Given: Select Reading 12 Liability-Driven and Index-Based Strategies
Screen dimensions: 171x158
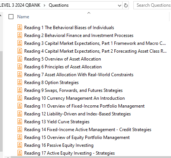Looking at the screenshot, I should (77, 114).
